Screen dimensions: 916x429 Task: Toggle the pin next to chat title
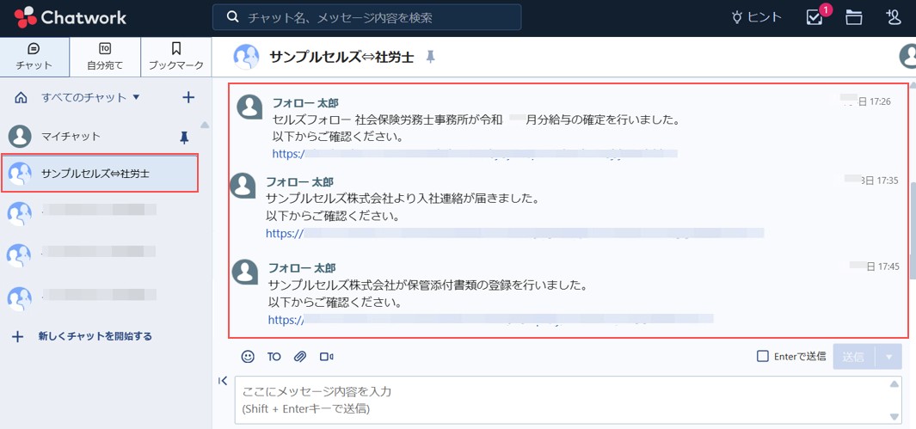(431, 57)
